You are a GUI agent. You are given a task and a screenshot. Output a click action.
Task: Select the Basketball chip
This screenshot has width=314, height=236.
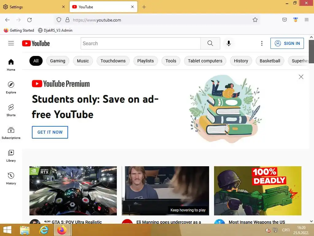[270, 61]
